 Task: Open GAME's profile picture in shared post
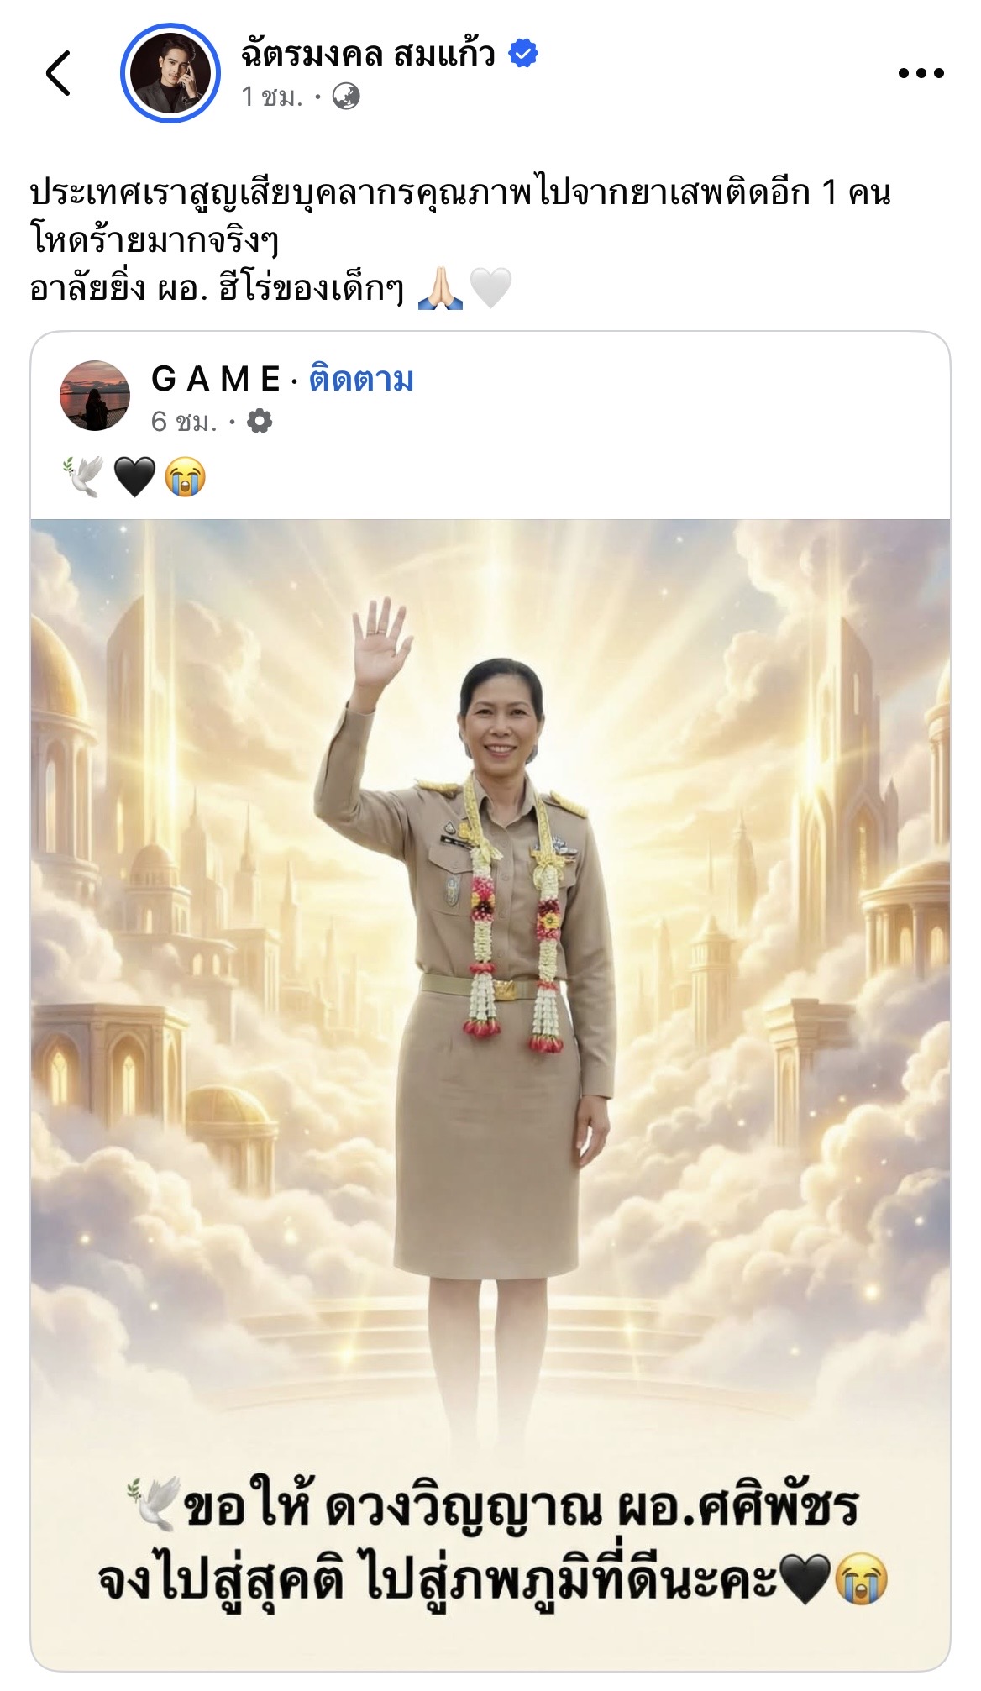click(95, 396)
